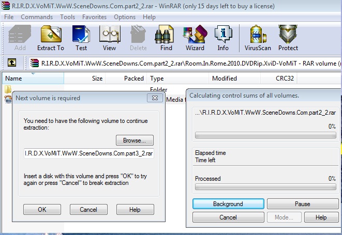Click the Processed total progress bar
Image resolution: width=342 pixels, height=235 pixels.
[x=265, y=186]
